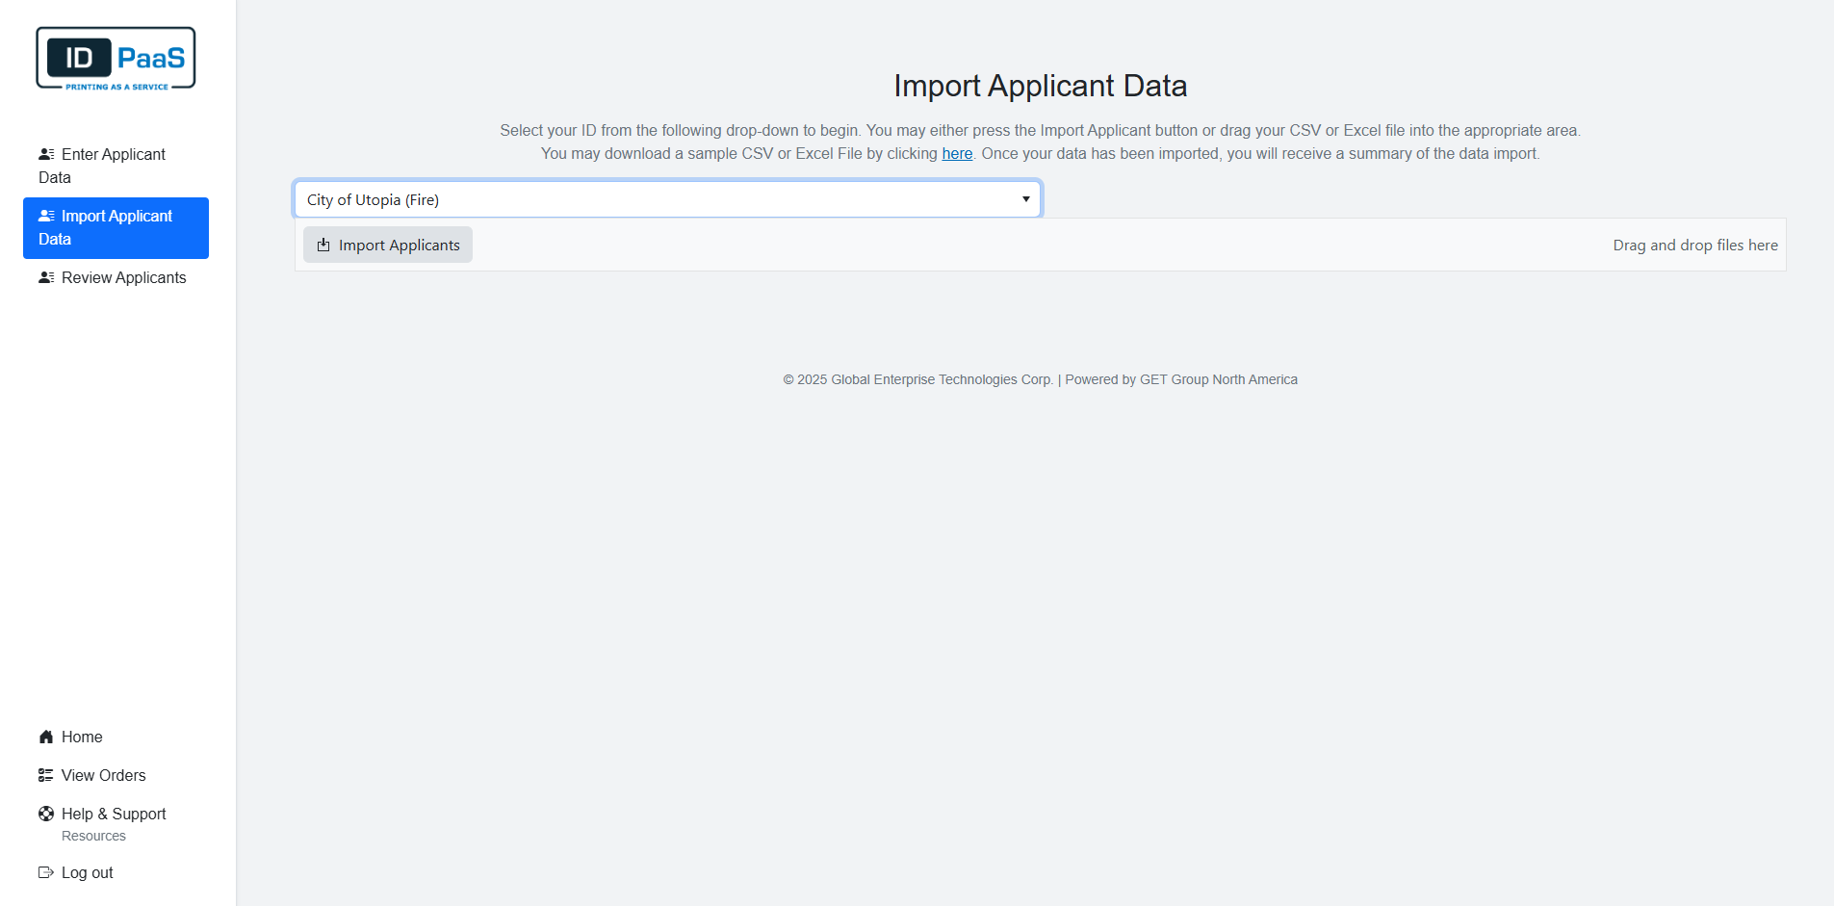
Task: Click the View Orders list icon
Action: (x=46, y=775)
